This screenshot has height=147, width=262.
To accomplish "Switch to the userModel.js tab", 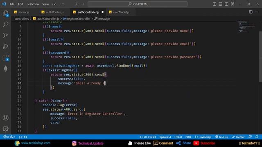I will point(121,12).
